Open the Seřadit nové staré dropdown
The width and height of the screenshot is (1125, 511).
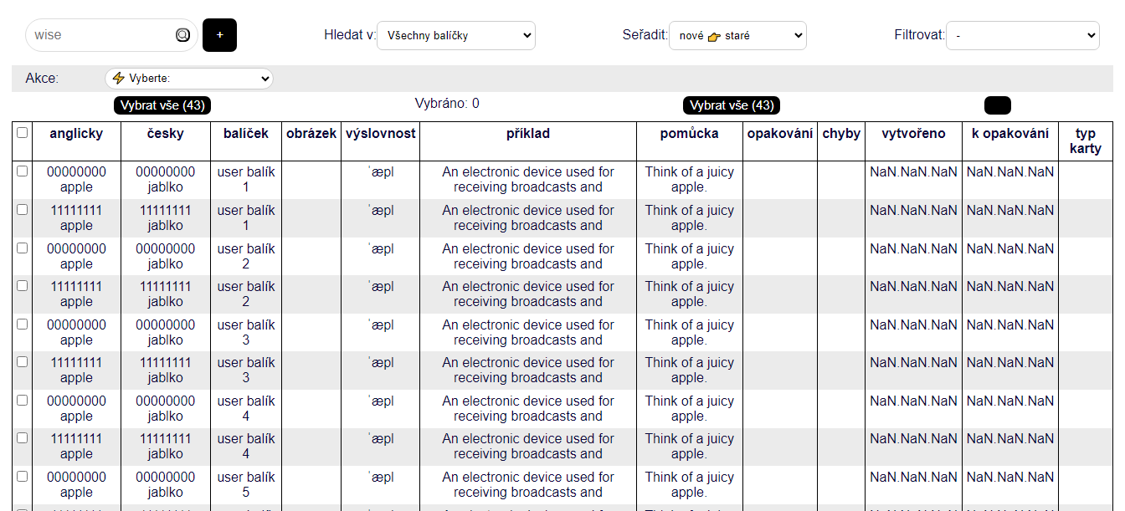tap(737, 35)
